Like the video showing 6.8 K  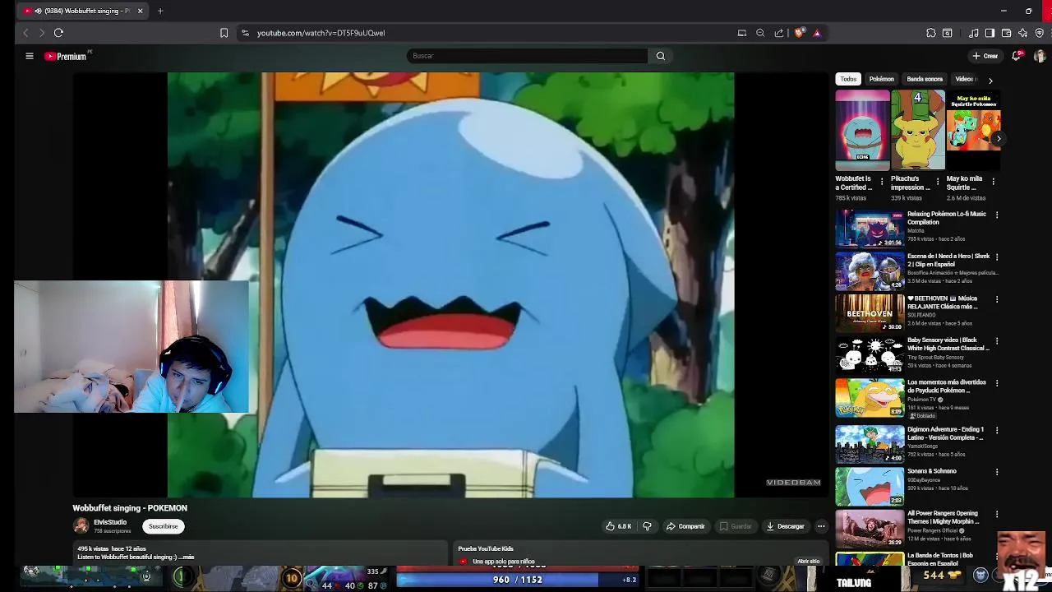pos(618,526)
